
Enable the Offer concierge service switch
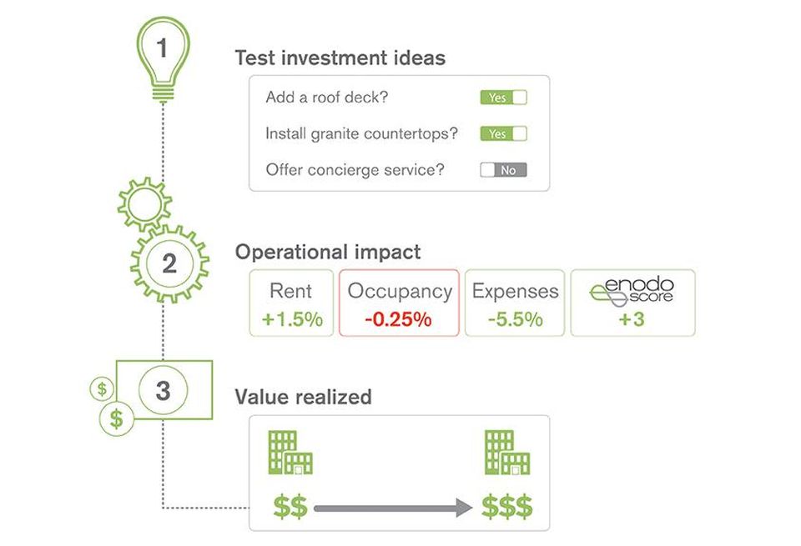[503, 170]
